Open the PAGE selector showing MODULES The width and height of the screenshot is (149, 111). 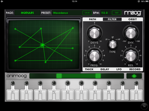coord(27,13)
